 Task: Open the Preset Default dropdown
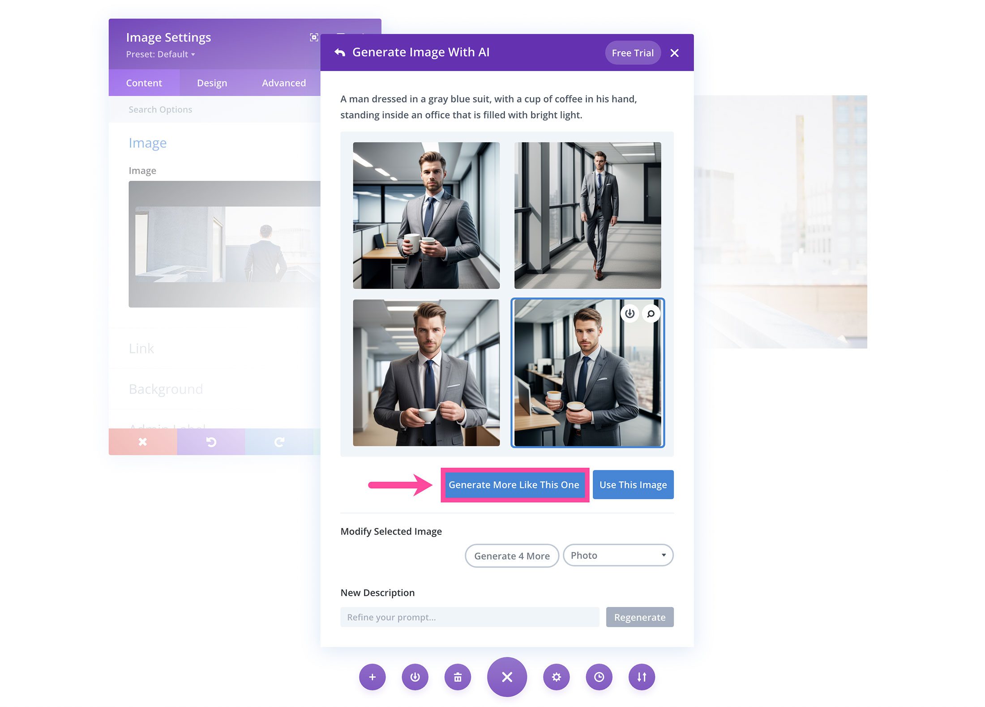[161, 54]
